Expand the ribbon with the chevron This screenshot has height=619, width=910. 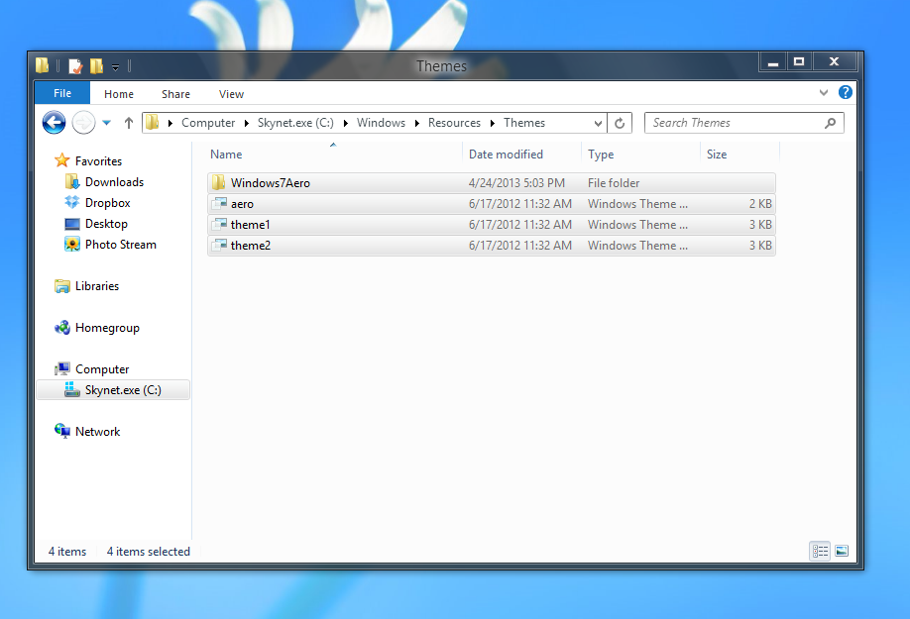coord(824,92)
